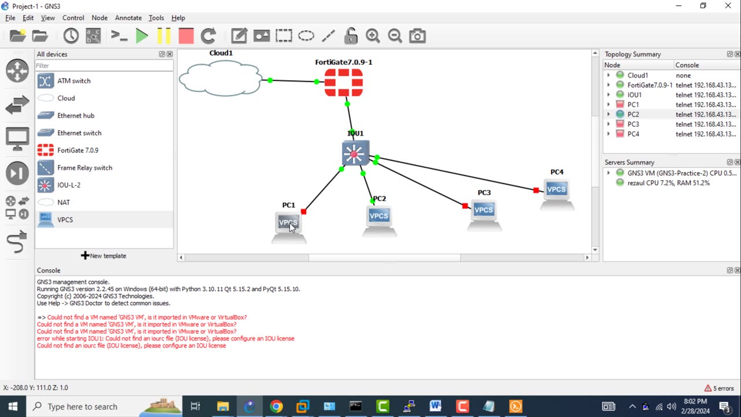Open the Annotate menu
741x417 pixels.
pyautogui.click(x=129, y=18)
